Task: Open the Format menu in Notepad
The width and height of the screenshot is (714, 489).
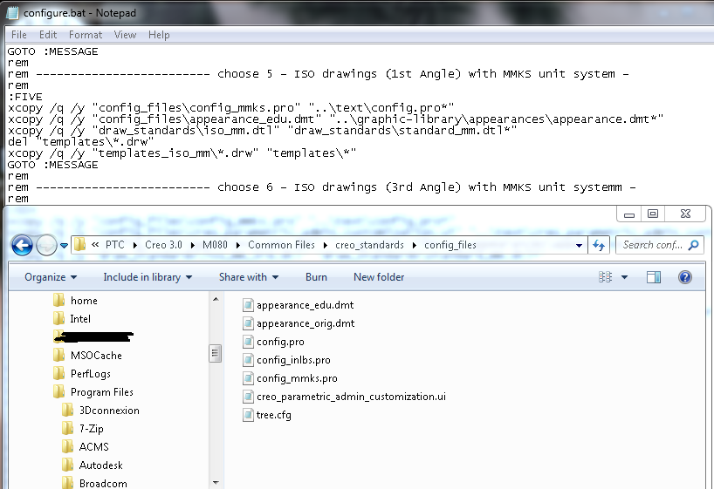Action: [x=86, y=35]
